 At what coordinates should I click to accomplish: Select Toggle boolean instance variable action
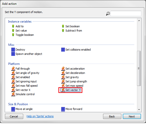tap(23, 35)
